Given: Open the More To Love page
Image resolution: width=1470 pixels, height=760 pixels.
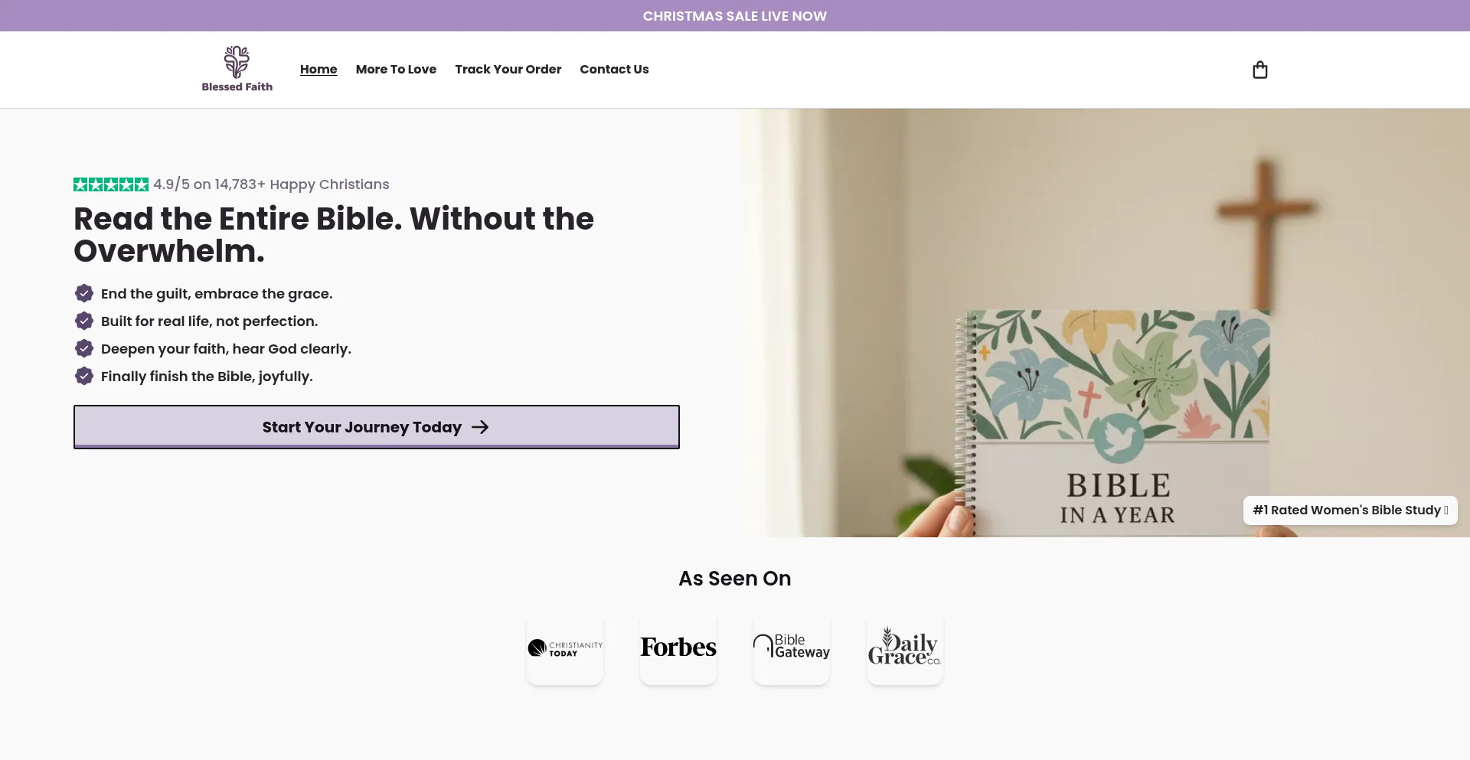Looking at the screenshot, I should click(396, 70).
